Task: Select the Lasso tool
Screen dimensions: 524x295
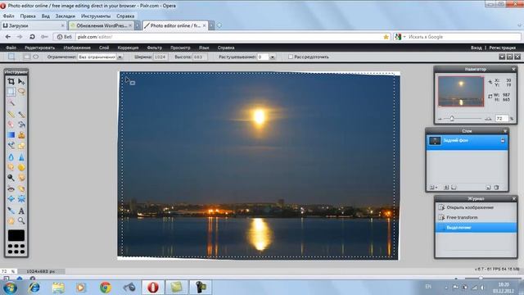Action: (x=21, y=91)
